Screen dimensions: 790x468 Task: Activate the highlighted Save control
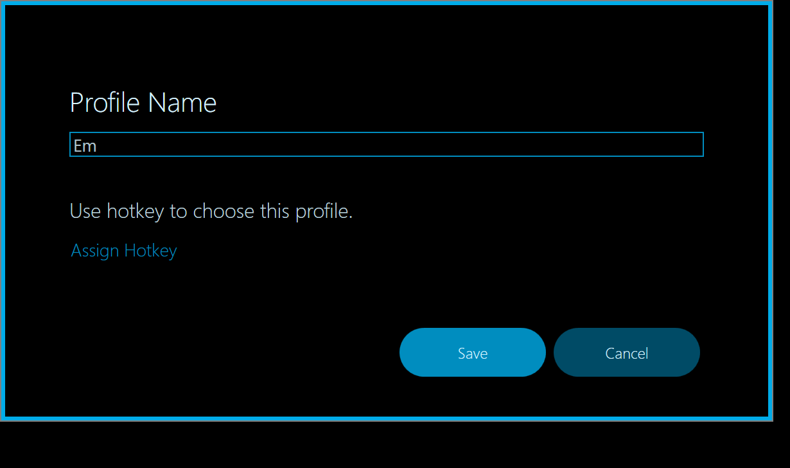(x=473, y=352)
